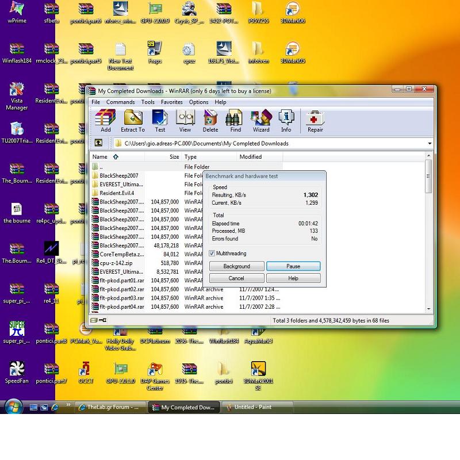Sort by the Size column header
The image size is (460, 460).
(163, 156)
